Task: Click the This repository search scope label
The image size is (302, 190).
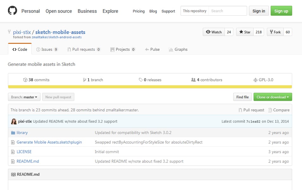Action: (x=195, y=11)
